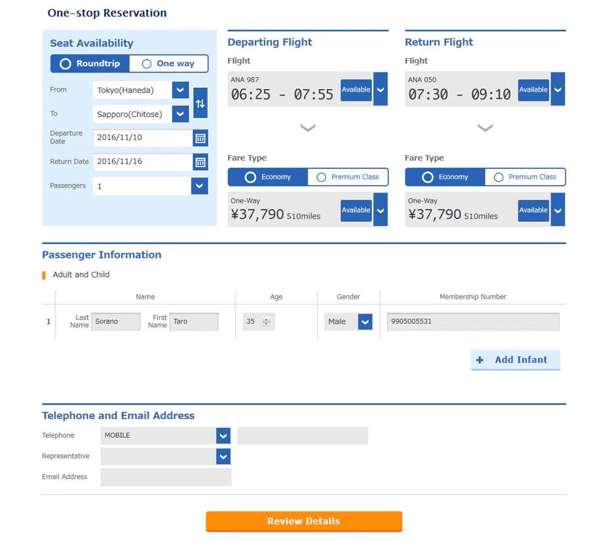Open the Telephone type dropdown showing MOBILE
609x542 pixels.
pyautogui.click(x=223, y=435)
